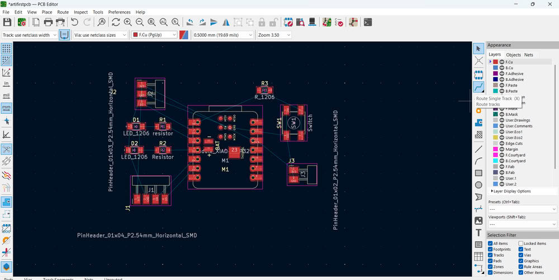559x280 pixels.
Task: Click the Plot icon
Action: pyautogui.click(x=60, y=22)
